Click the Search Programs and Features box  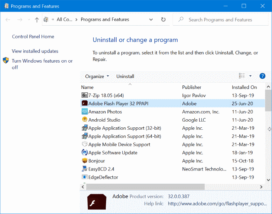click(x=220, y=19)
